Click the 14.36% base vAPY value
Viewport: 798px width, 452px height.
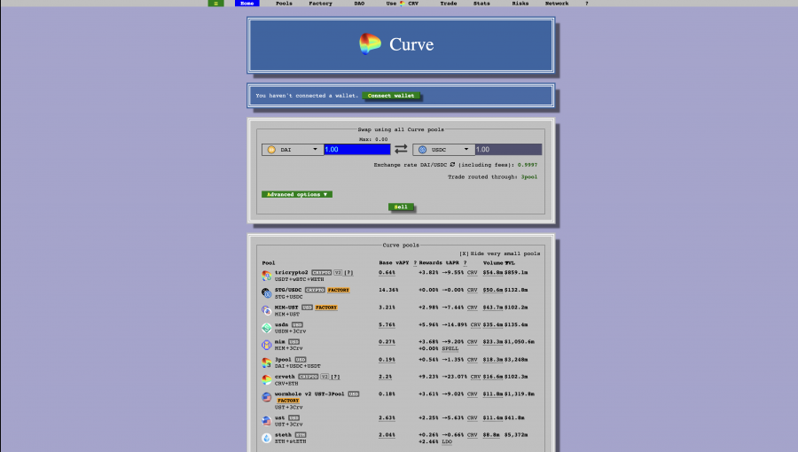click(388, 290)
